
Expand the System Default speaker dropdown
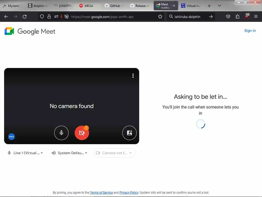tap(70, 153)
